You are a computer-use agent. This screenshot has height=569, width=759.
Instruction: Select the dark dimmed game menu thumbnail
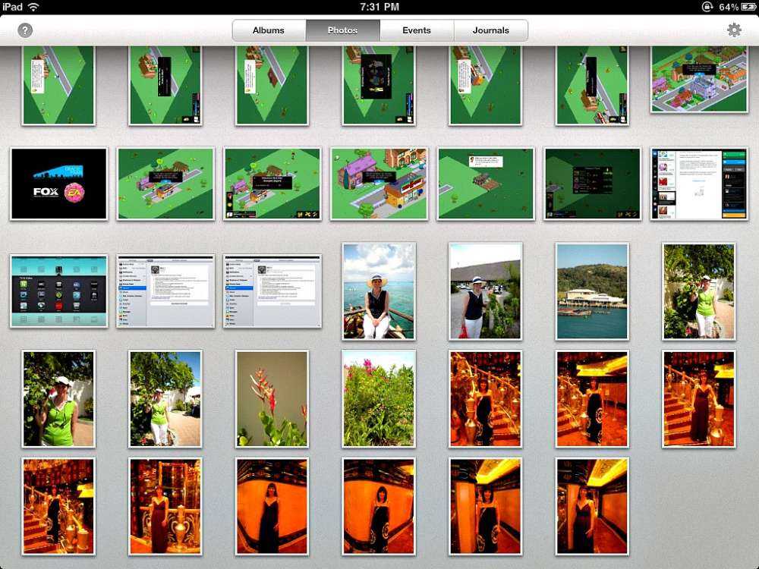pyautogui.click(x=592, y=184)
